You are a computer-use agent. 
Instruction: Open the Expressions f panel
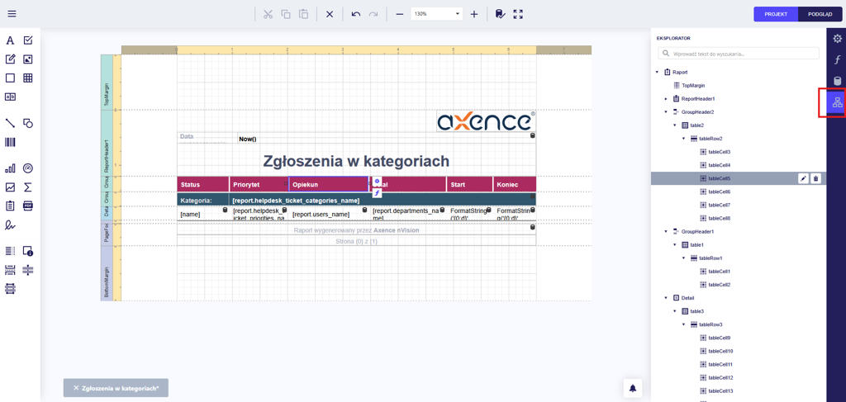pos(837,60)
